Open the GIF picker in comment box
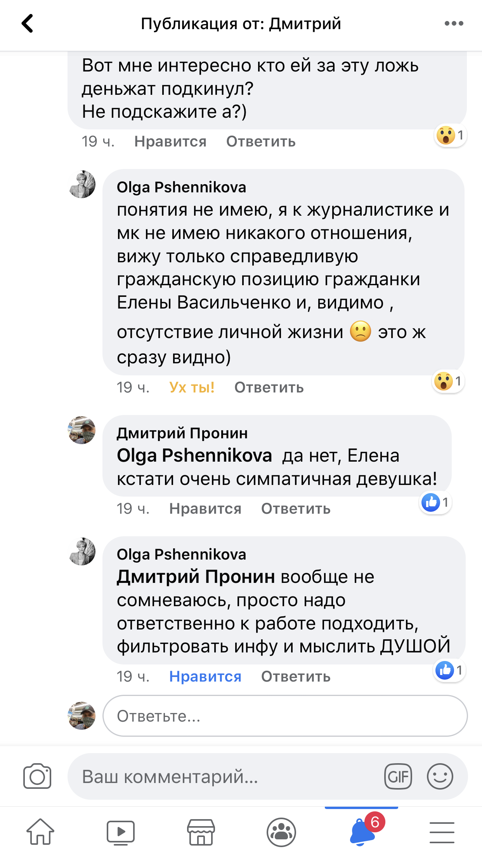 [398, 776]
